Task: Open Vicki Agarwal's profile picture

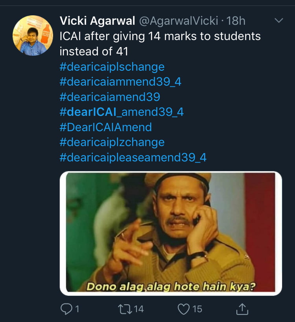Action: click(33, 36)
